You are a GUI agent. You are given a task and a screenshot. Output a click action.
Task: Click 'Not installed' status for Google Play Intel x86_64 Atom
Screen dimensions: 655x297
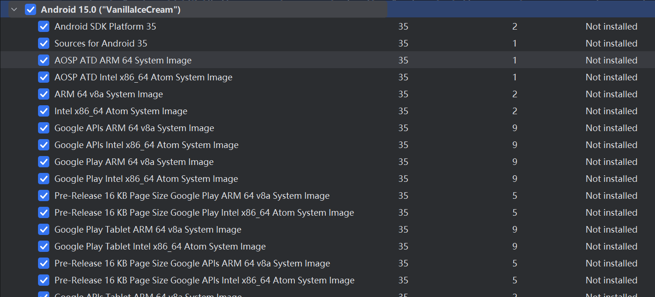coord(611,179)
